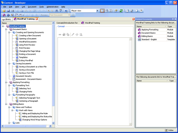The height and width of the screenshot is (133, 178).
Task: Select Standard - English template row
Action: 156,39
